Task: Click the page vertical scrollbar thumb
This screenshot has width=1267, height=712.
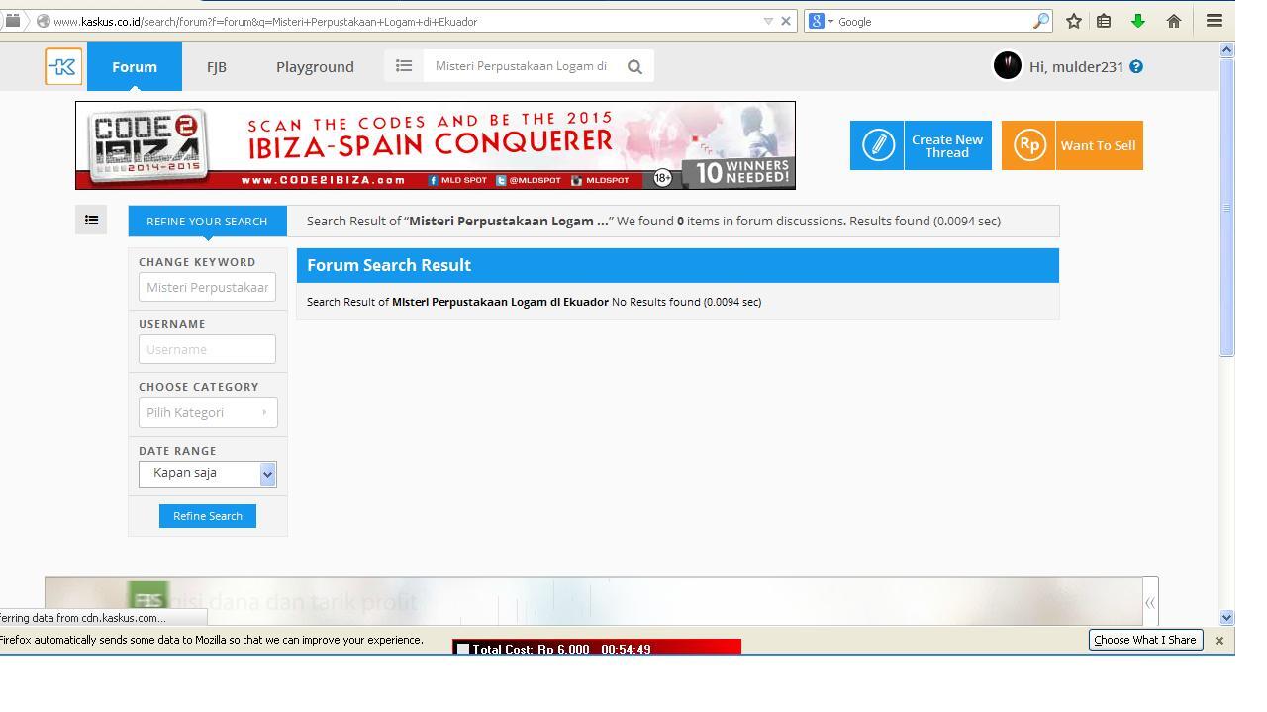Action: (1227, 208)
